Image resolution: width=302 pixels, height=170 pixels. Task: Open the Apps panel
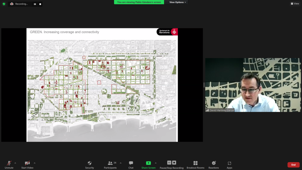[229, 163]
